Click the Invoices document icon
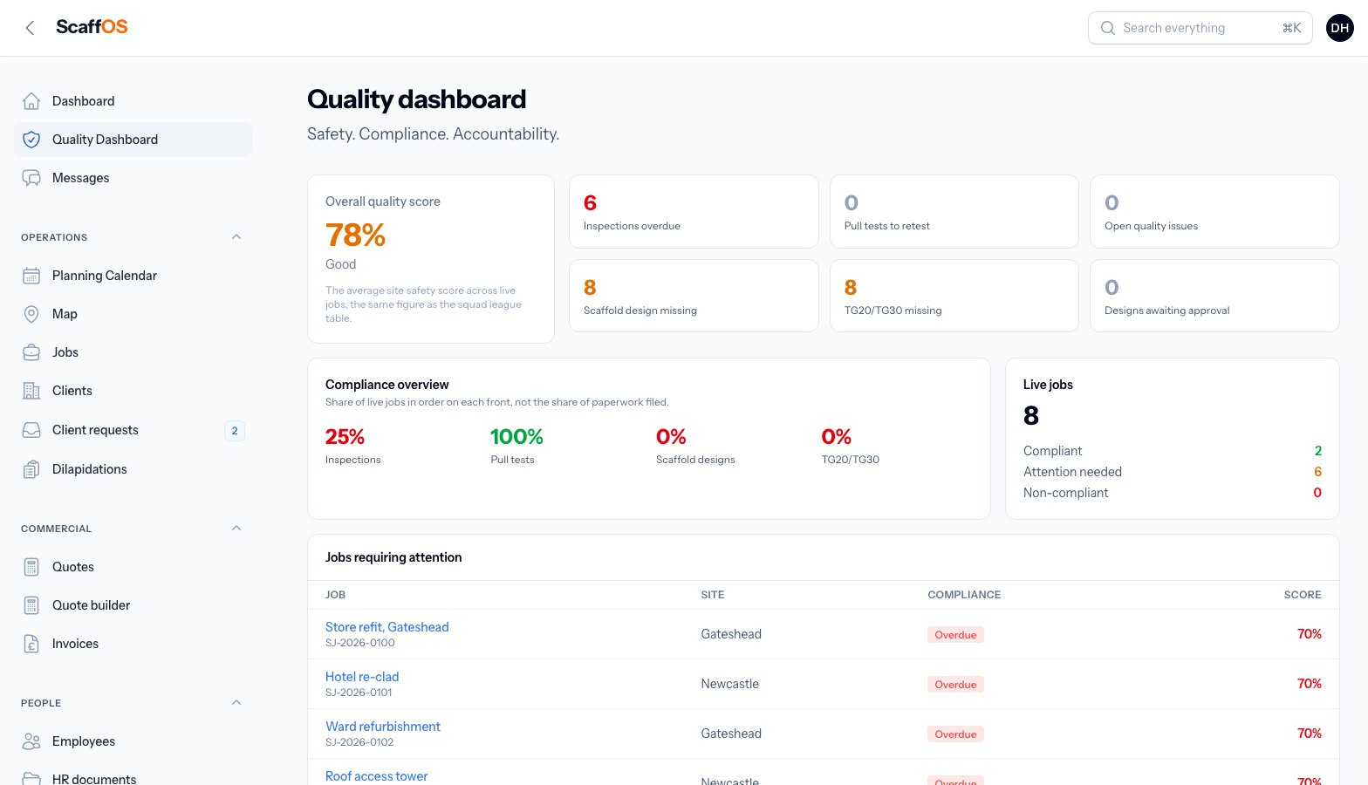Viewport: 1368px width, 785px height. (x=31, y=644)
